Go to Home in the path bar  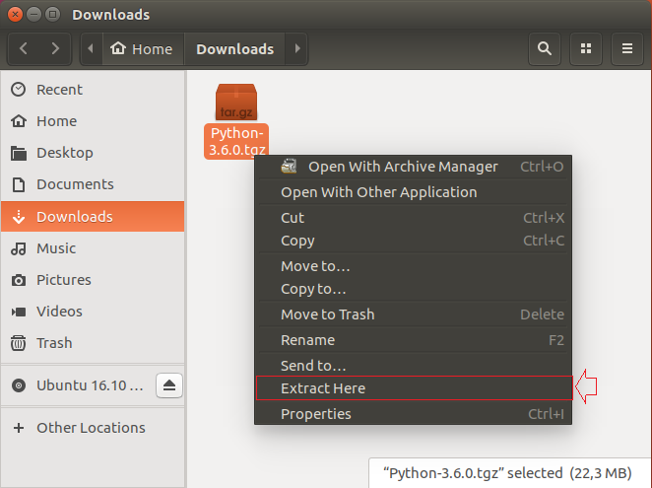tap(142, 48)
